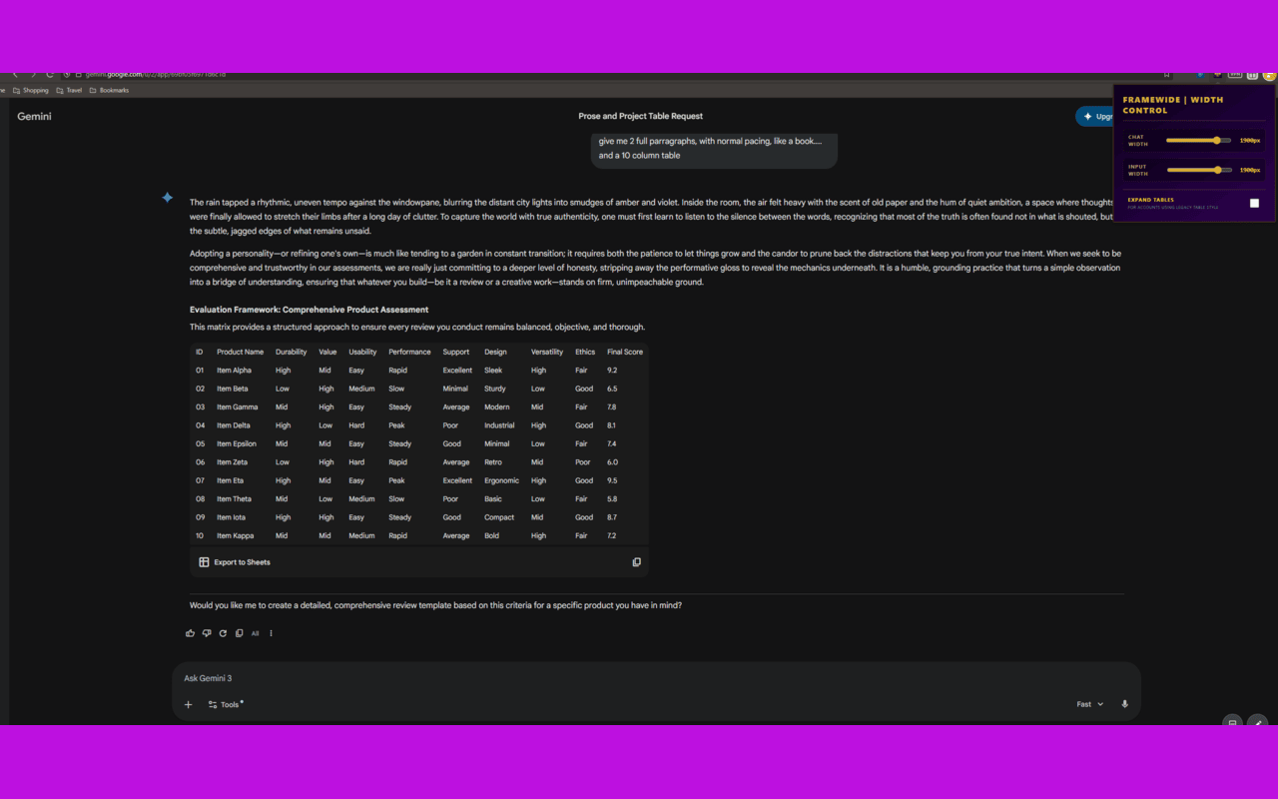1278x799 pixels.
Task: Copy the table with the copy icon
Action: coord(636,561)
